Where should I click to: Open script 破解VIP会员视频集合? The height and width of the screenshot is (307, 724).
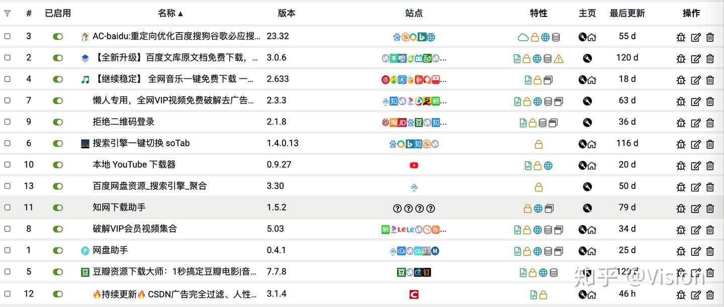[x=135, y=229]
